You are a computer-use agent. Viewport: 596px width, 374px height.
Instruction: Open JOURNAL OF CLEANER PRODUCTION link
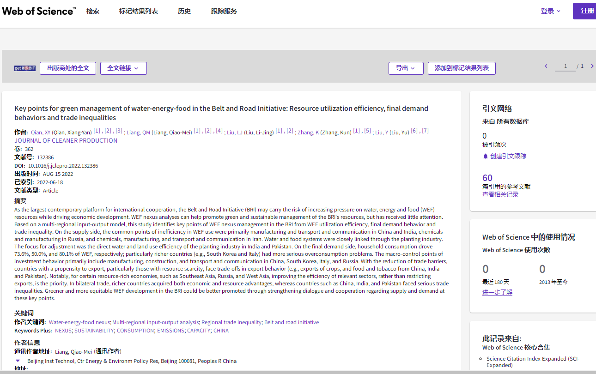tap(66, 140)
